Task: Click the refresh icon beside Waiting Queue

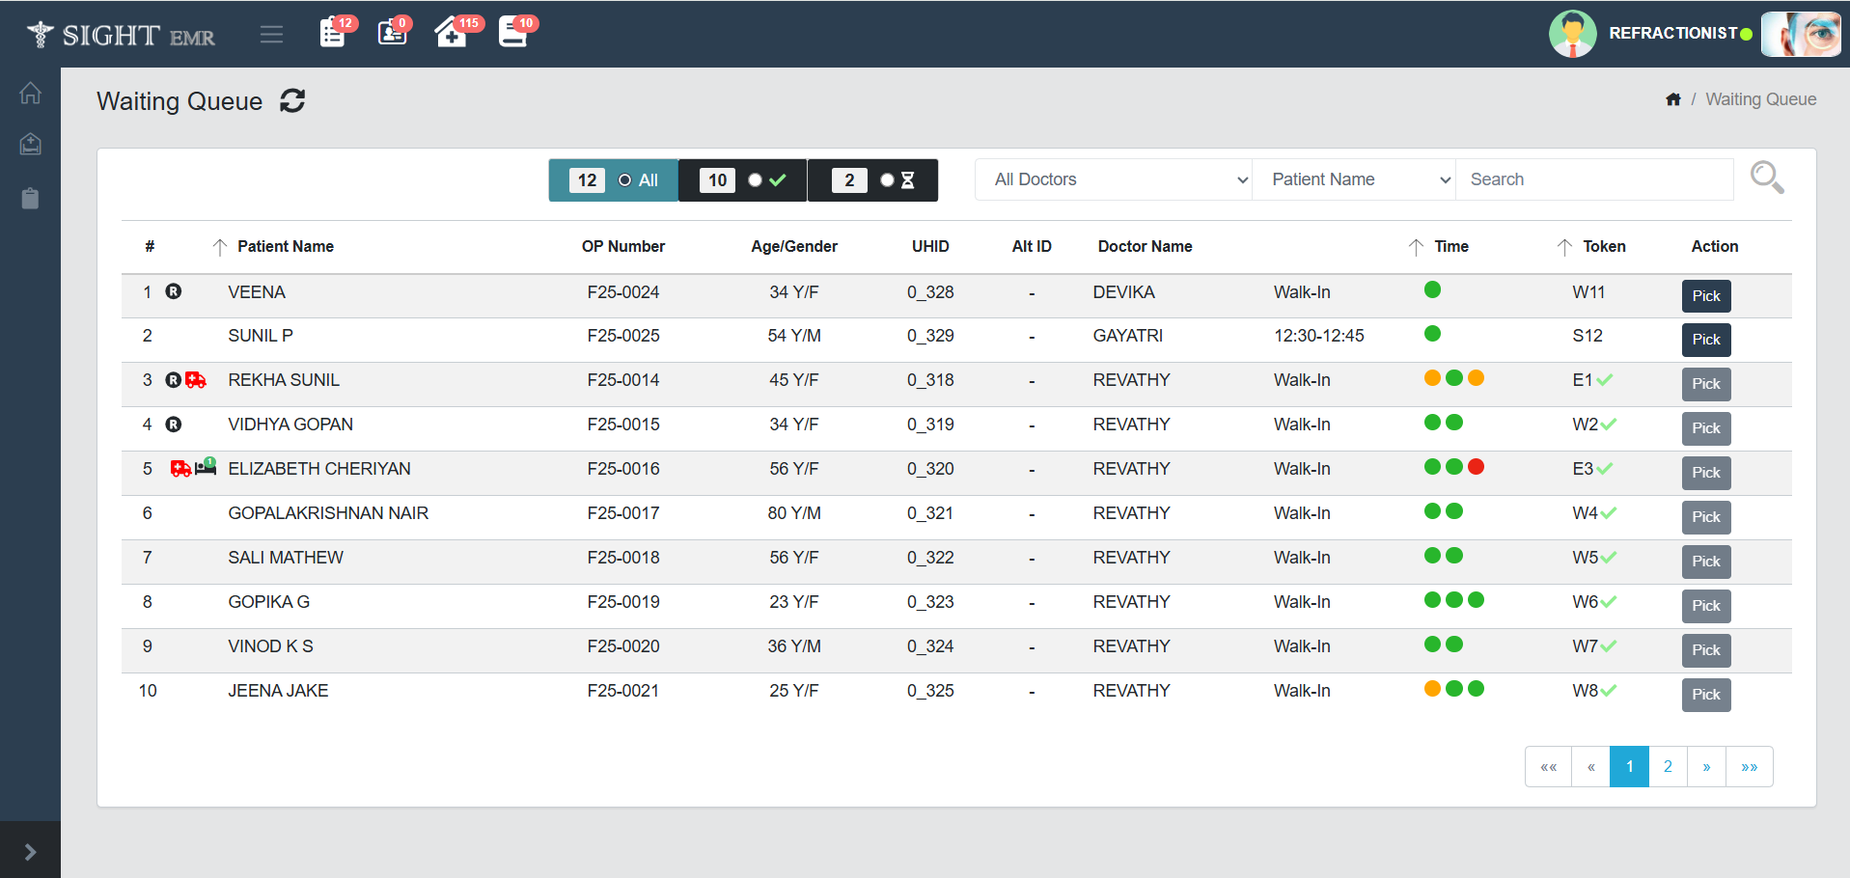Action: click(292, 101)
